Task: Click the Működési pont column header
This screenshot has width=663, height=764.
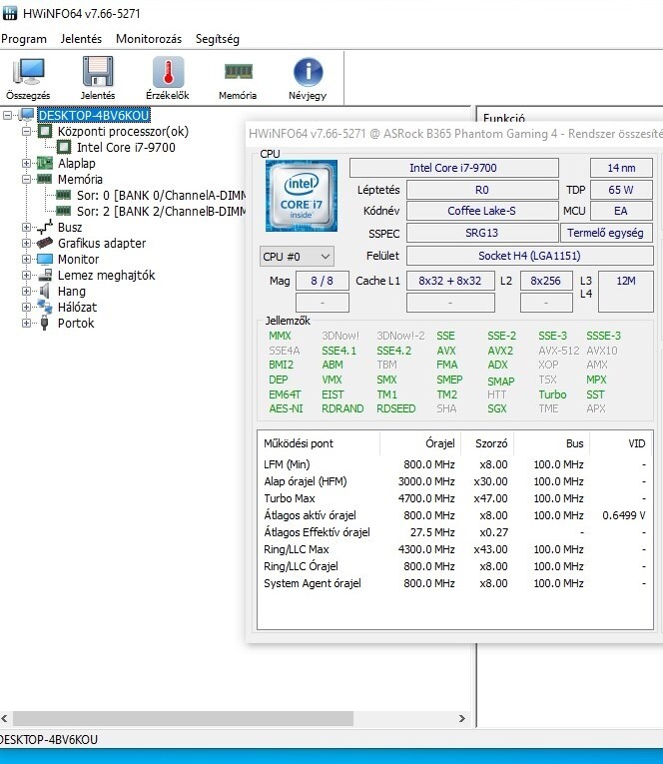Action: point(319,443)
